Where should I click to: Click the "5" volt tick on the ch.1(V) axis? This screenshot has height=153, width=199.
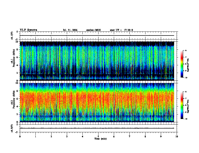coord(18,32)
